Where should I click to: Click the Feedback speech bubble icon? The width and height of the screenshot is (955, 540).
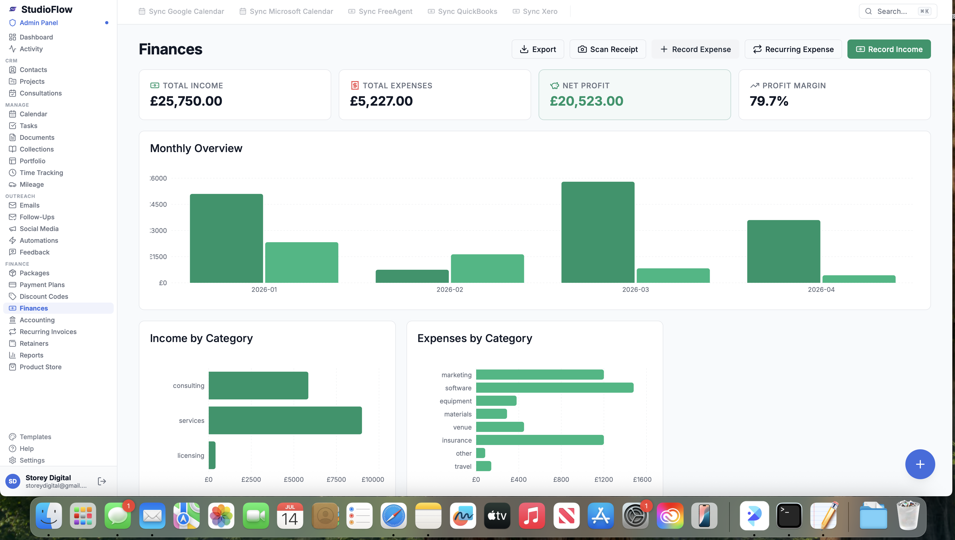coord(13,252)
